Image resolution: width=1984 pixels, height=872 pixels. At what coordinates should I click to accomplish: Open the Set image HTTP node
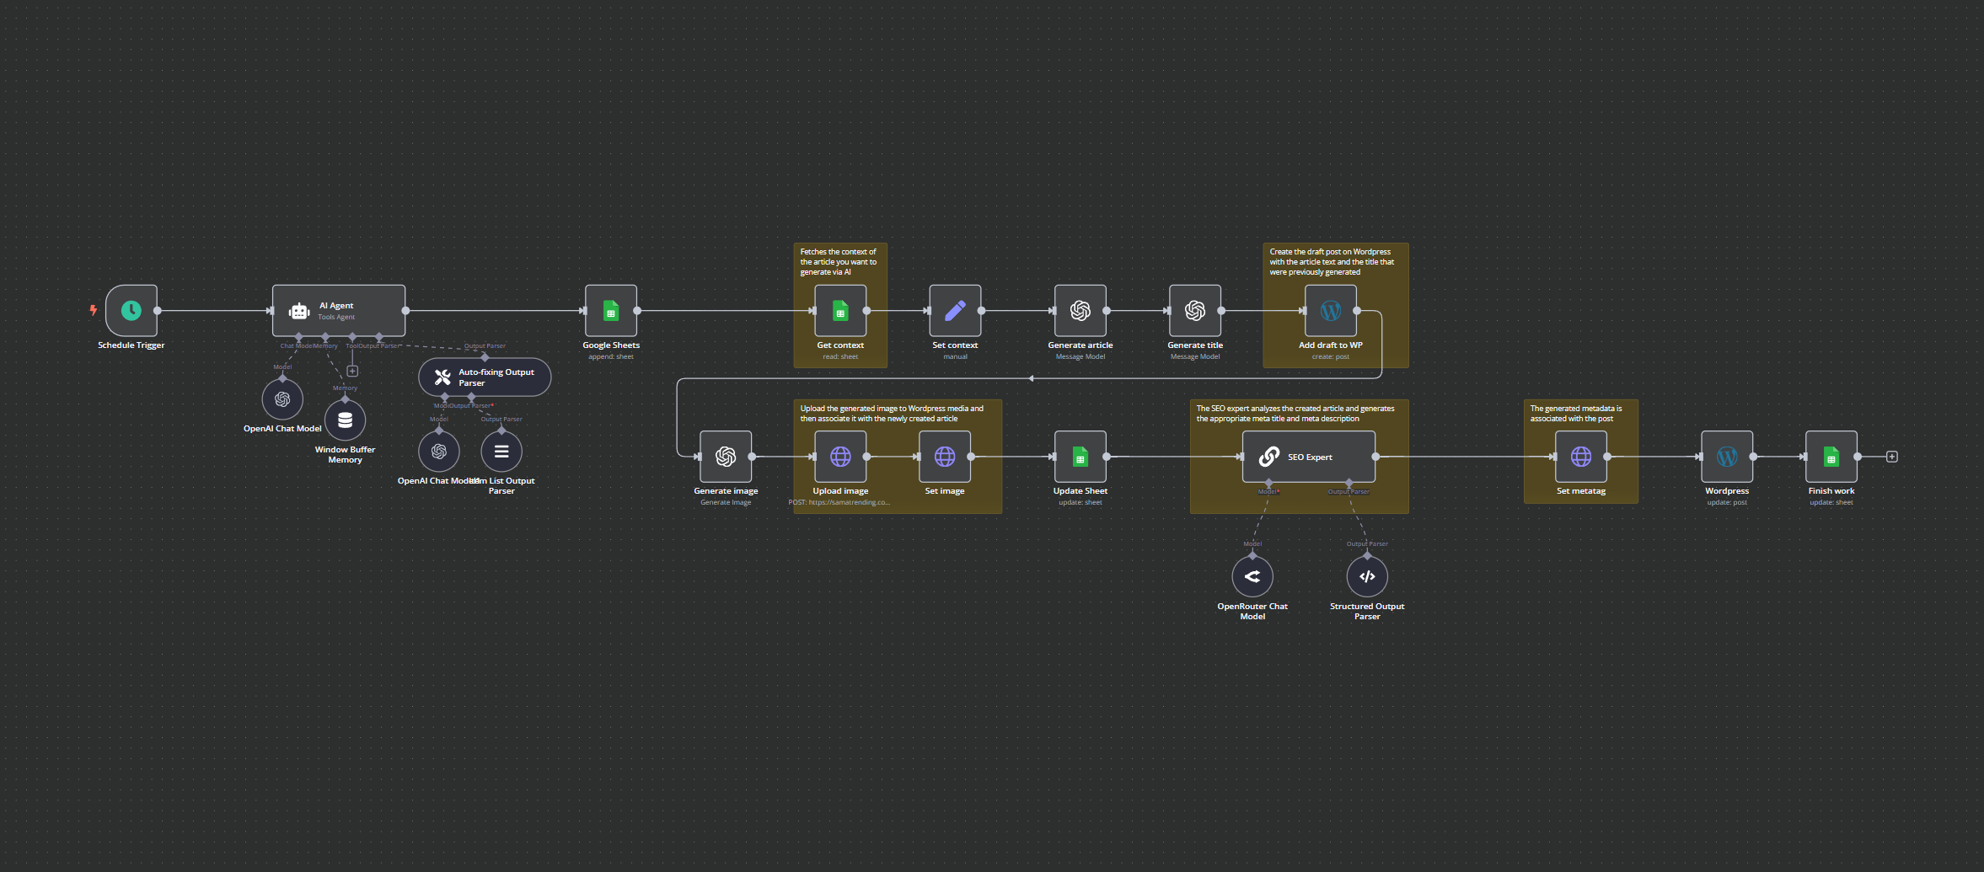pyautogui.click(x=945, y=457)
